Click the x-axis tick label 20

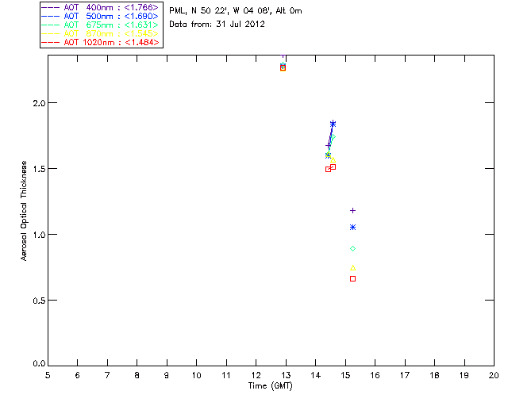coord(494,375)
